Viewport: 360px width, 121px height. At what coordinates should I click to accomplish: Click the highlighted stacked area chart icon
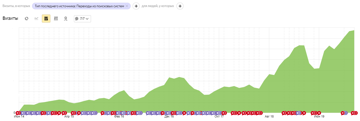[x=46, y=19]
